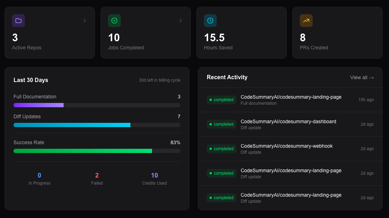Click the Jobs Completed checkmark icon
Screen dimensions: 389x218
[x=114, y=21]
